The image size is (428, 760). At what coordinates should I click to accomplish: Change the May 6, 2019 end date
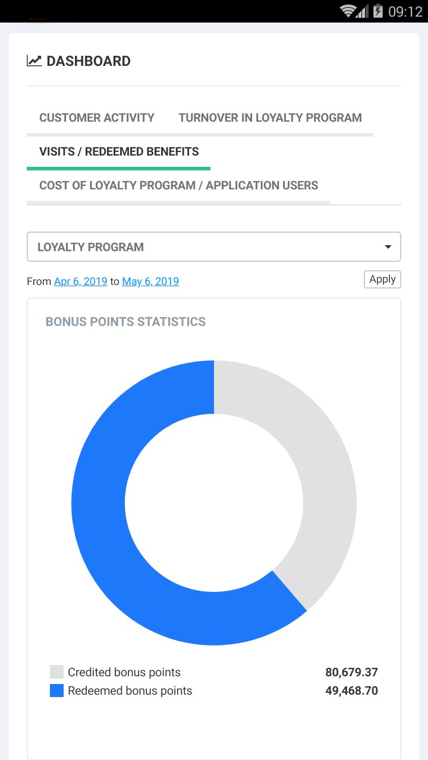150,281
